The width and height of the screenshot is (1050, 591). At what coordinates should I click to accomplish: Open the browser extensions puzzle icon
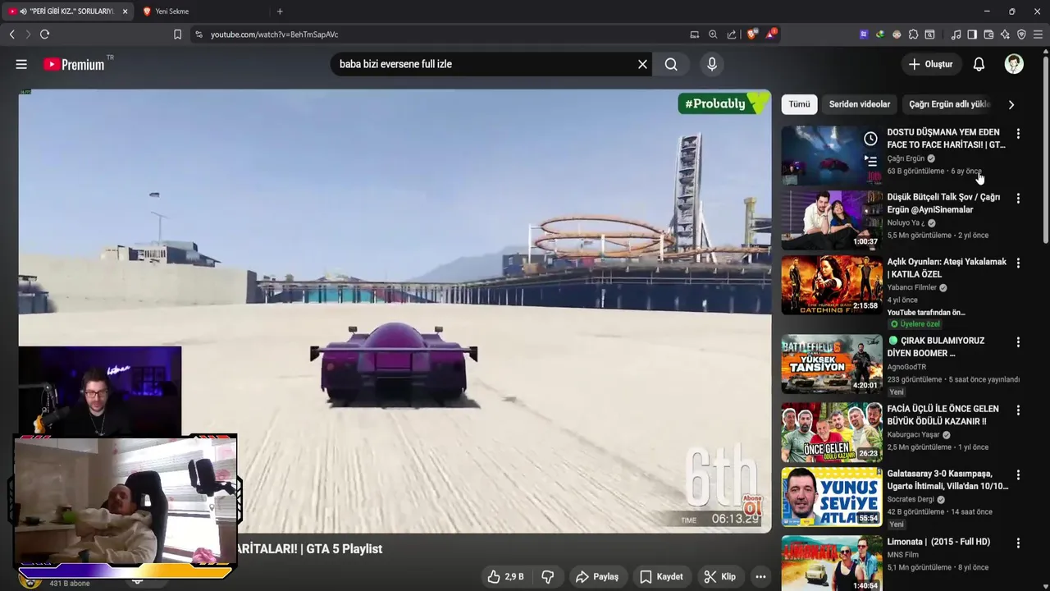click(x=913, y=34)
